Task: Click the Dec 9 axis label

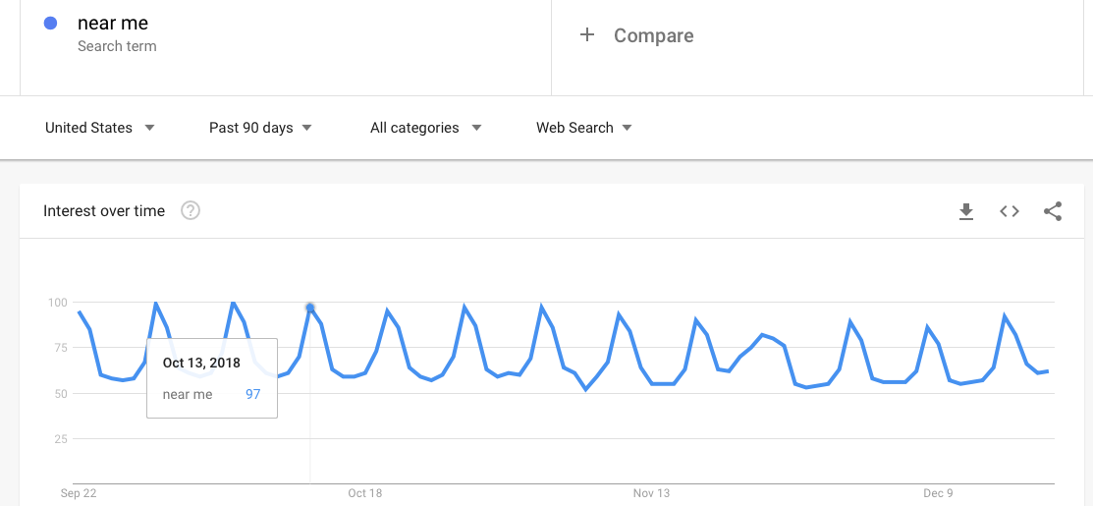Action: (x=938, y=493)
